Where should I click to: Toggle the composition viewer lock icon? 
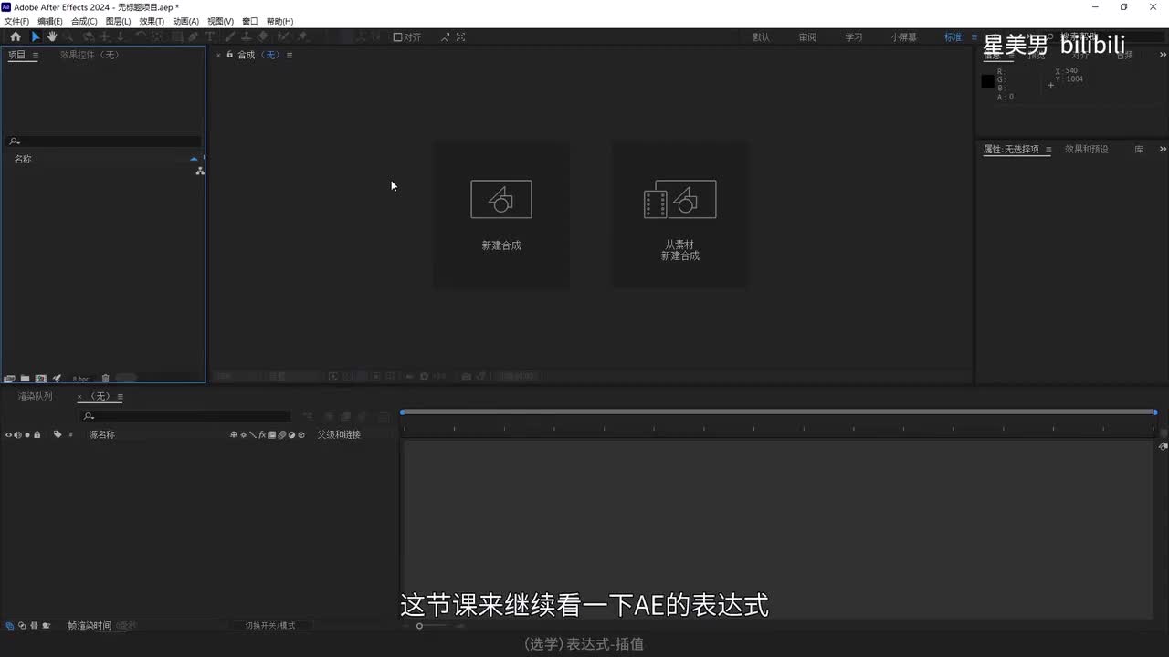(229, 55)
